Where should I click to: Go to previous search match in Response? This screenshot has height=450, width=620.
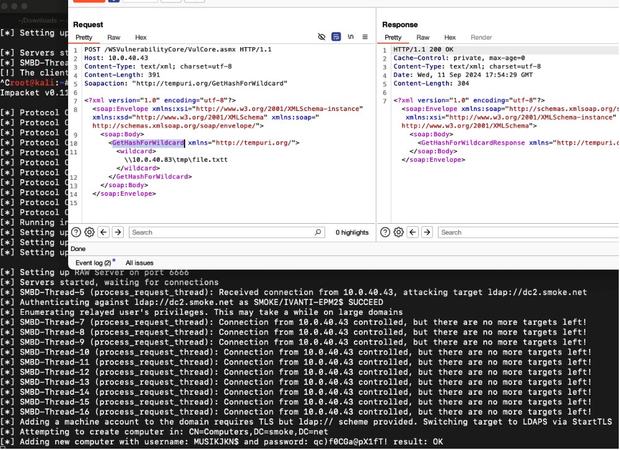tap(413, 232)
